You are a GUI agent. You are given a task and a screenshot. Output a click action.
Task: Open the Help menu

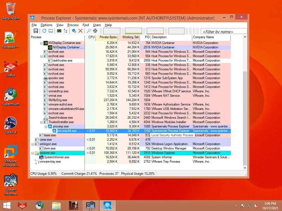[108, 25]
